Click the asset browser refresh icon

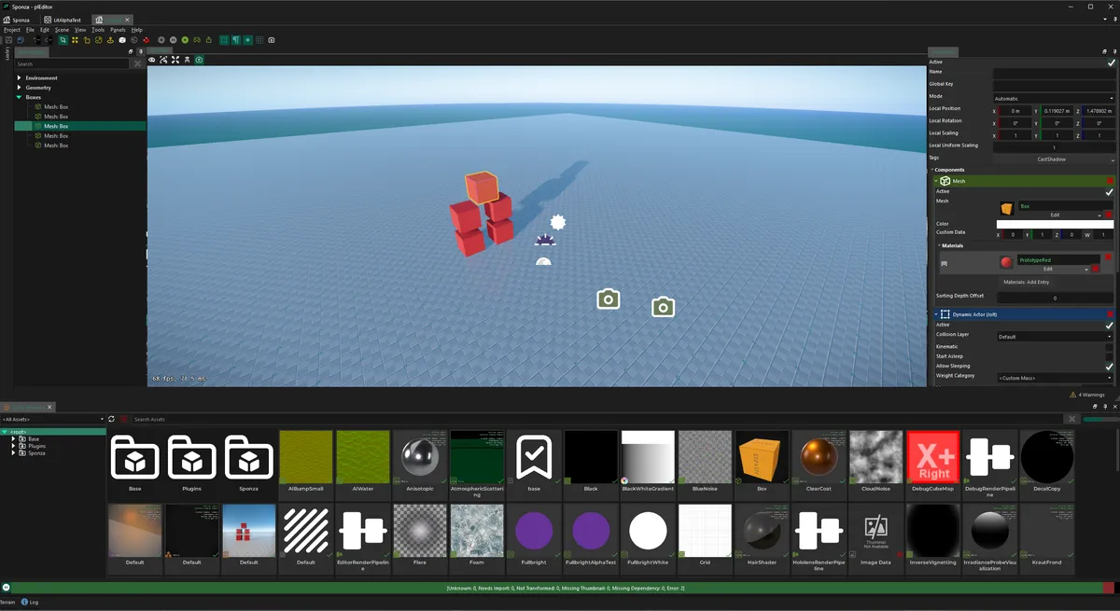(x=112, y=419)
